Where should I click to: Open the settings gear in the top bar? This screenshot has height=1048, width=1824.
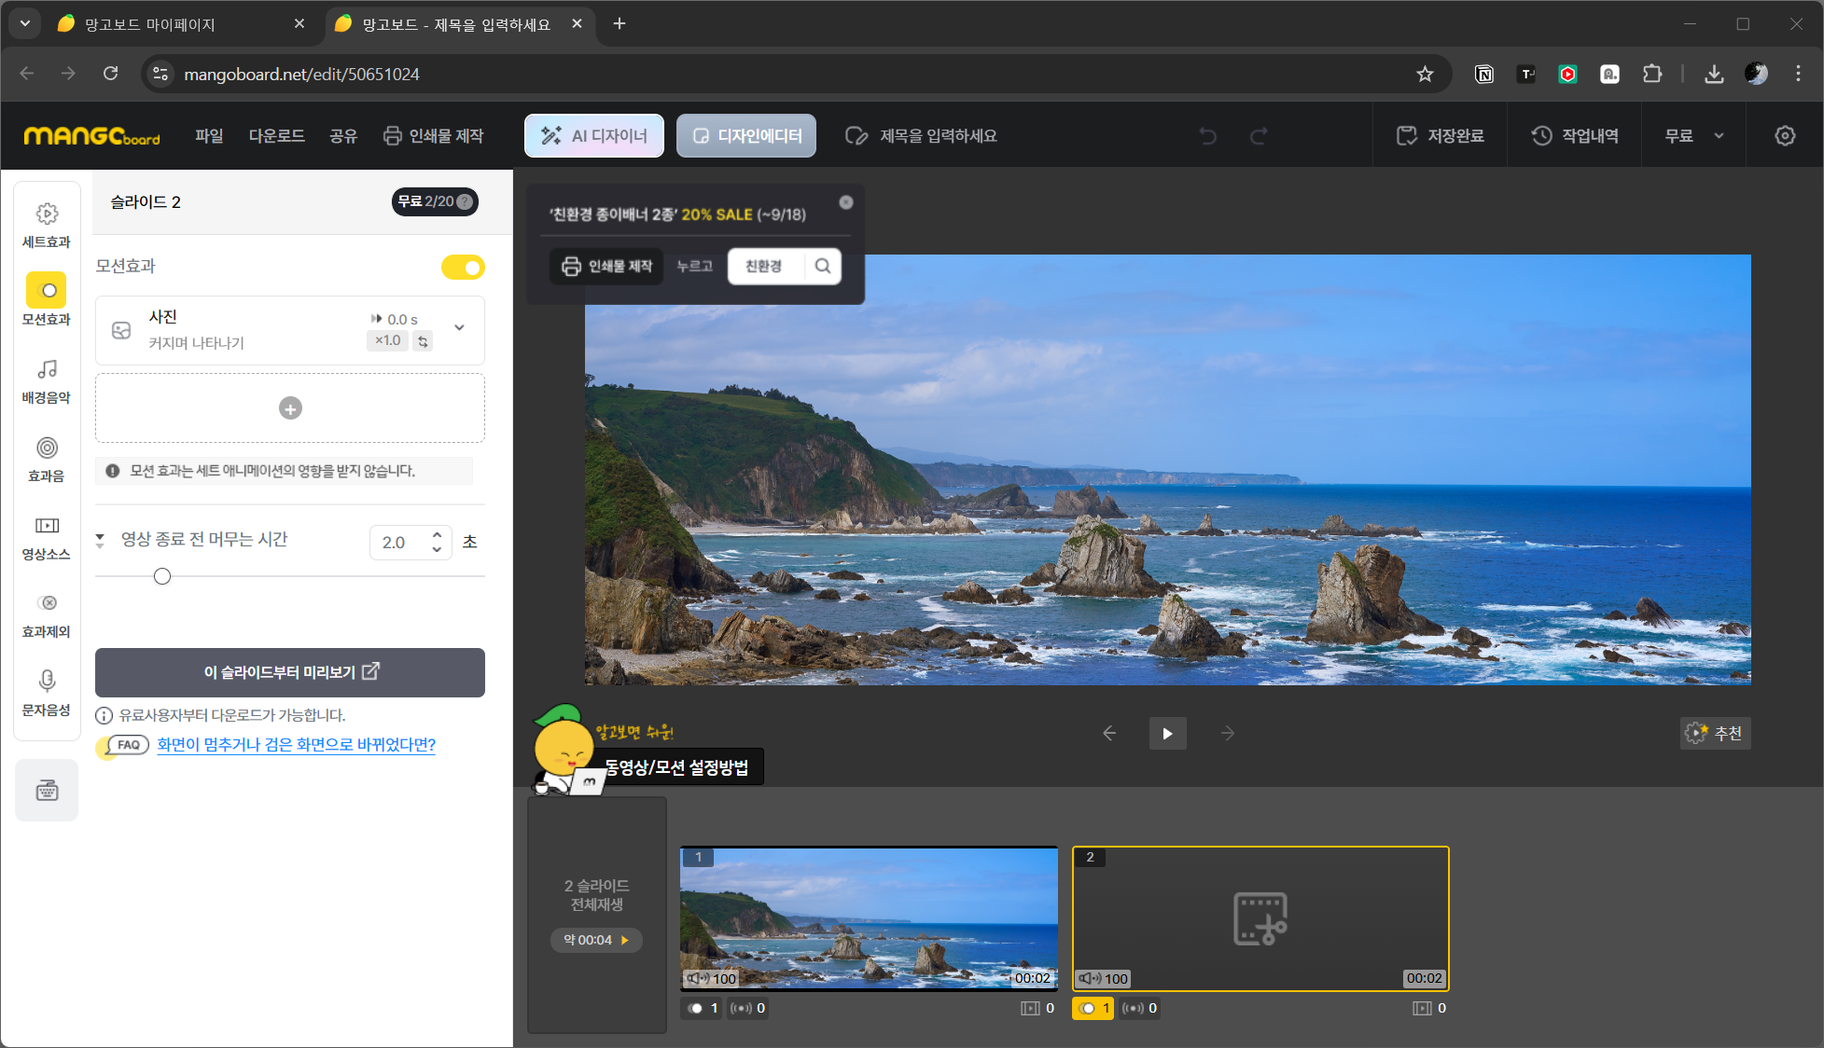pyautogui.click(x=1784, y=136)
